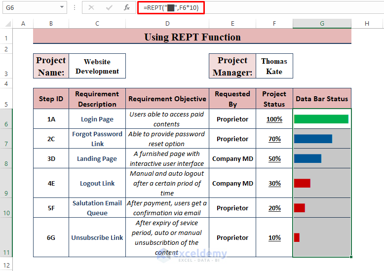
Task: Select the 'Thomas Kate' cell
Action: [x=274, y=66]
